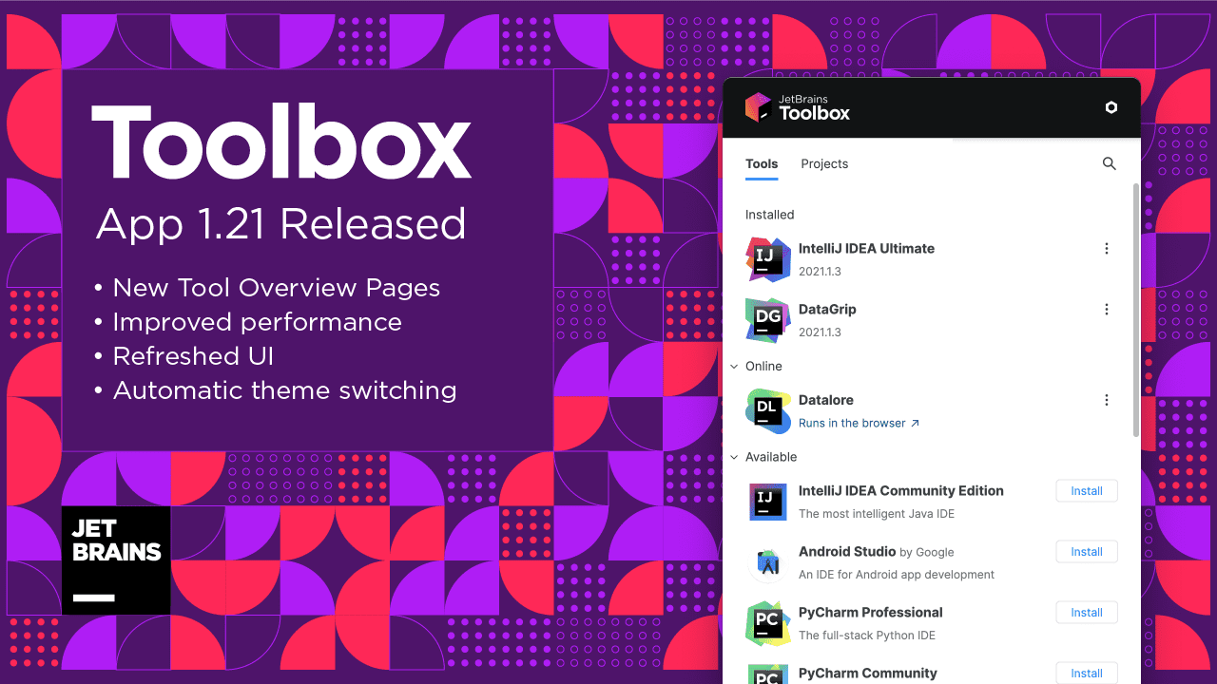1217x684 pixels.
Task: Click 'The full-stack Python IDE' description
Action: tap(867, 636)
